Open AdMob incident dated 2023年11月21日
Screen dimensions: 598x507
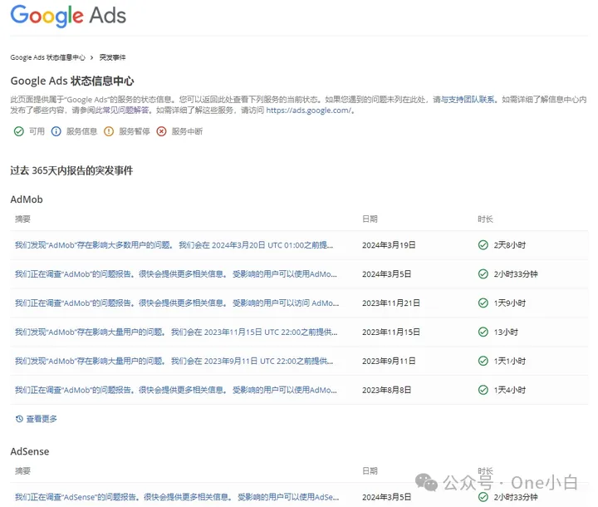point(177,303)
